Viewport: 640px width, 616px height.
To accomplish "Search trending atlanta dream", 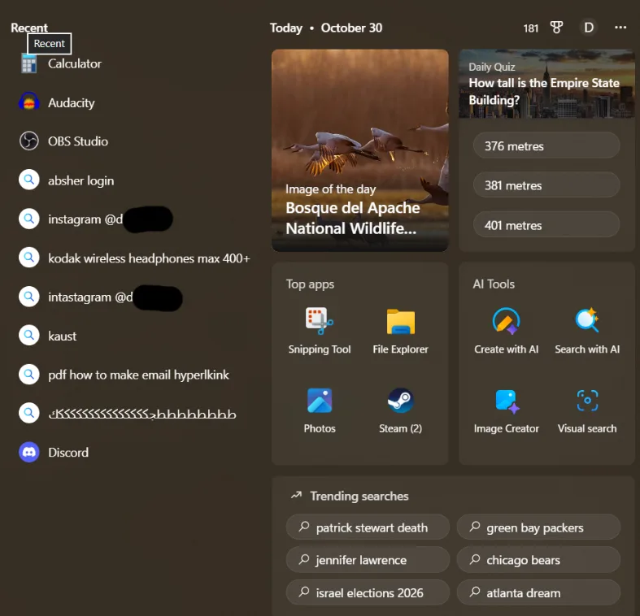I will [538, 592].
